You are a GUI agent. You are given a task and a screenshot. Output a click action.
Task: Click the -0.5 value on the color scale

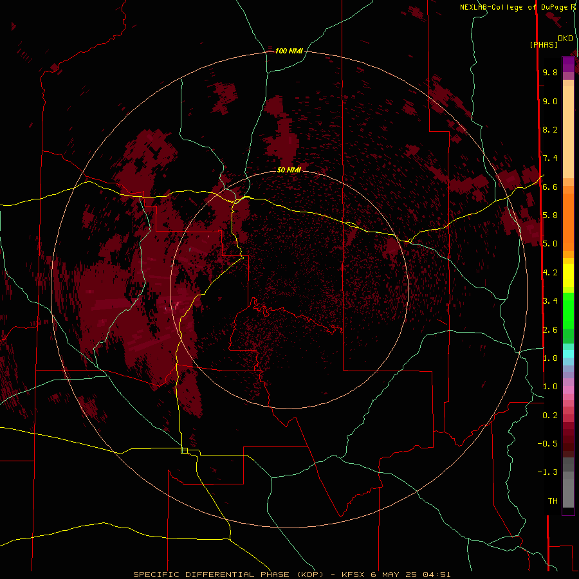coord(547,444)
